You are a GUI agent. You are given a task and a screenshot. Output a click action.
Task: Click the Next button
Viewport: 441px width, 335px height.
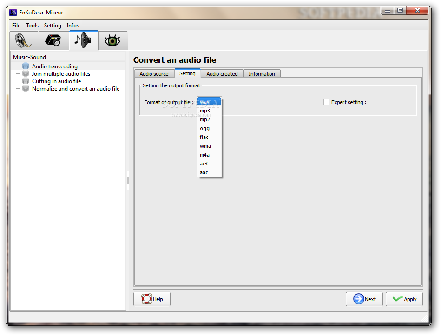click(x=364, y=299)
